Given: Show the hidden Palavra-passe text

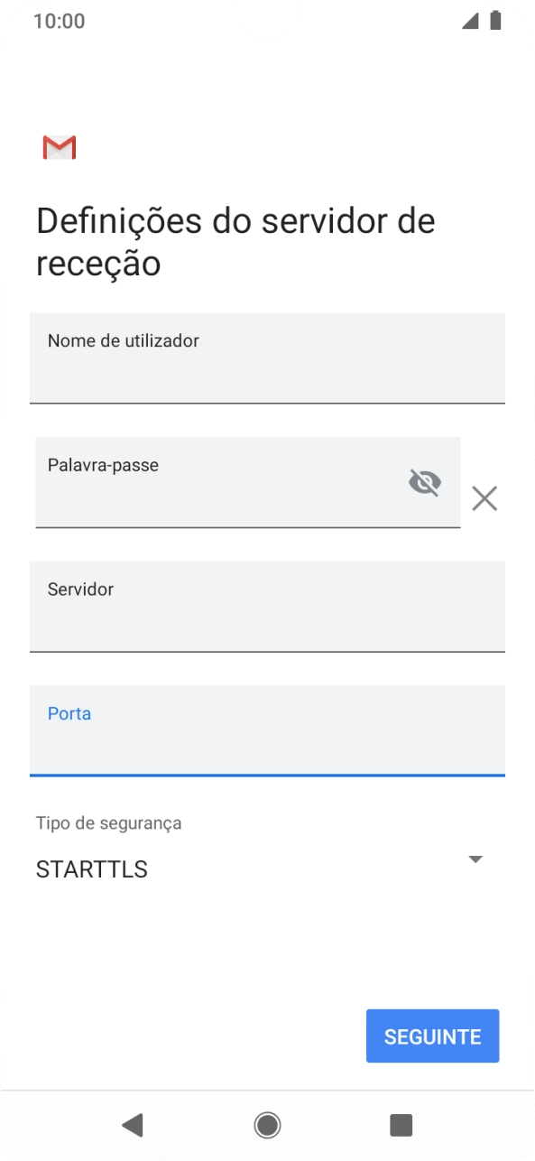Looking at the screenshot, I should [x=424, y=482].
